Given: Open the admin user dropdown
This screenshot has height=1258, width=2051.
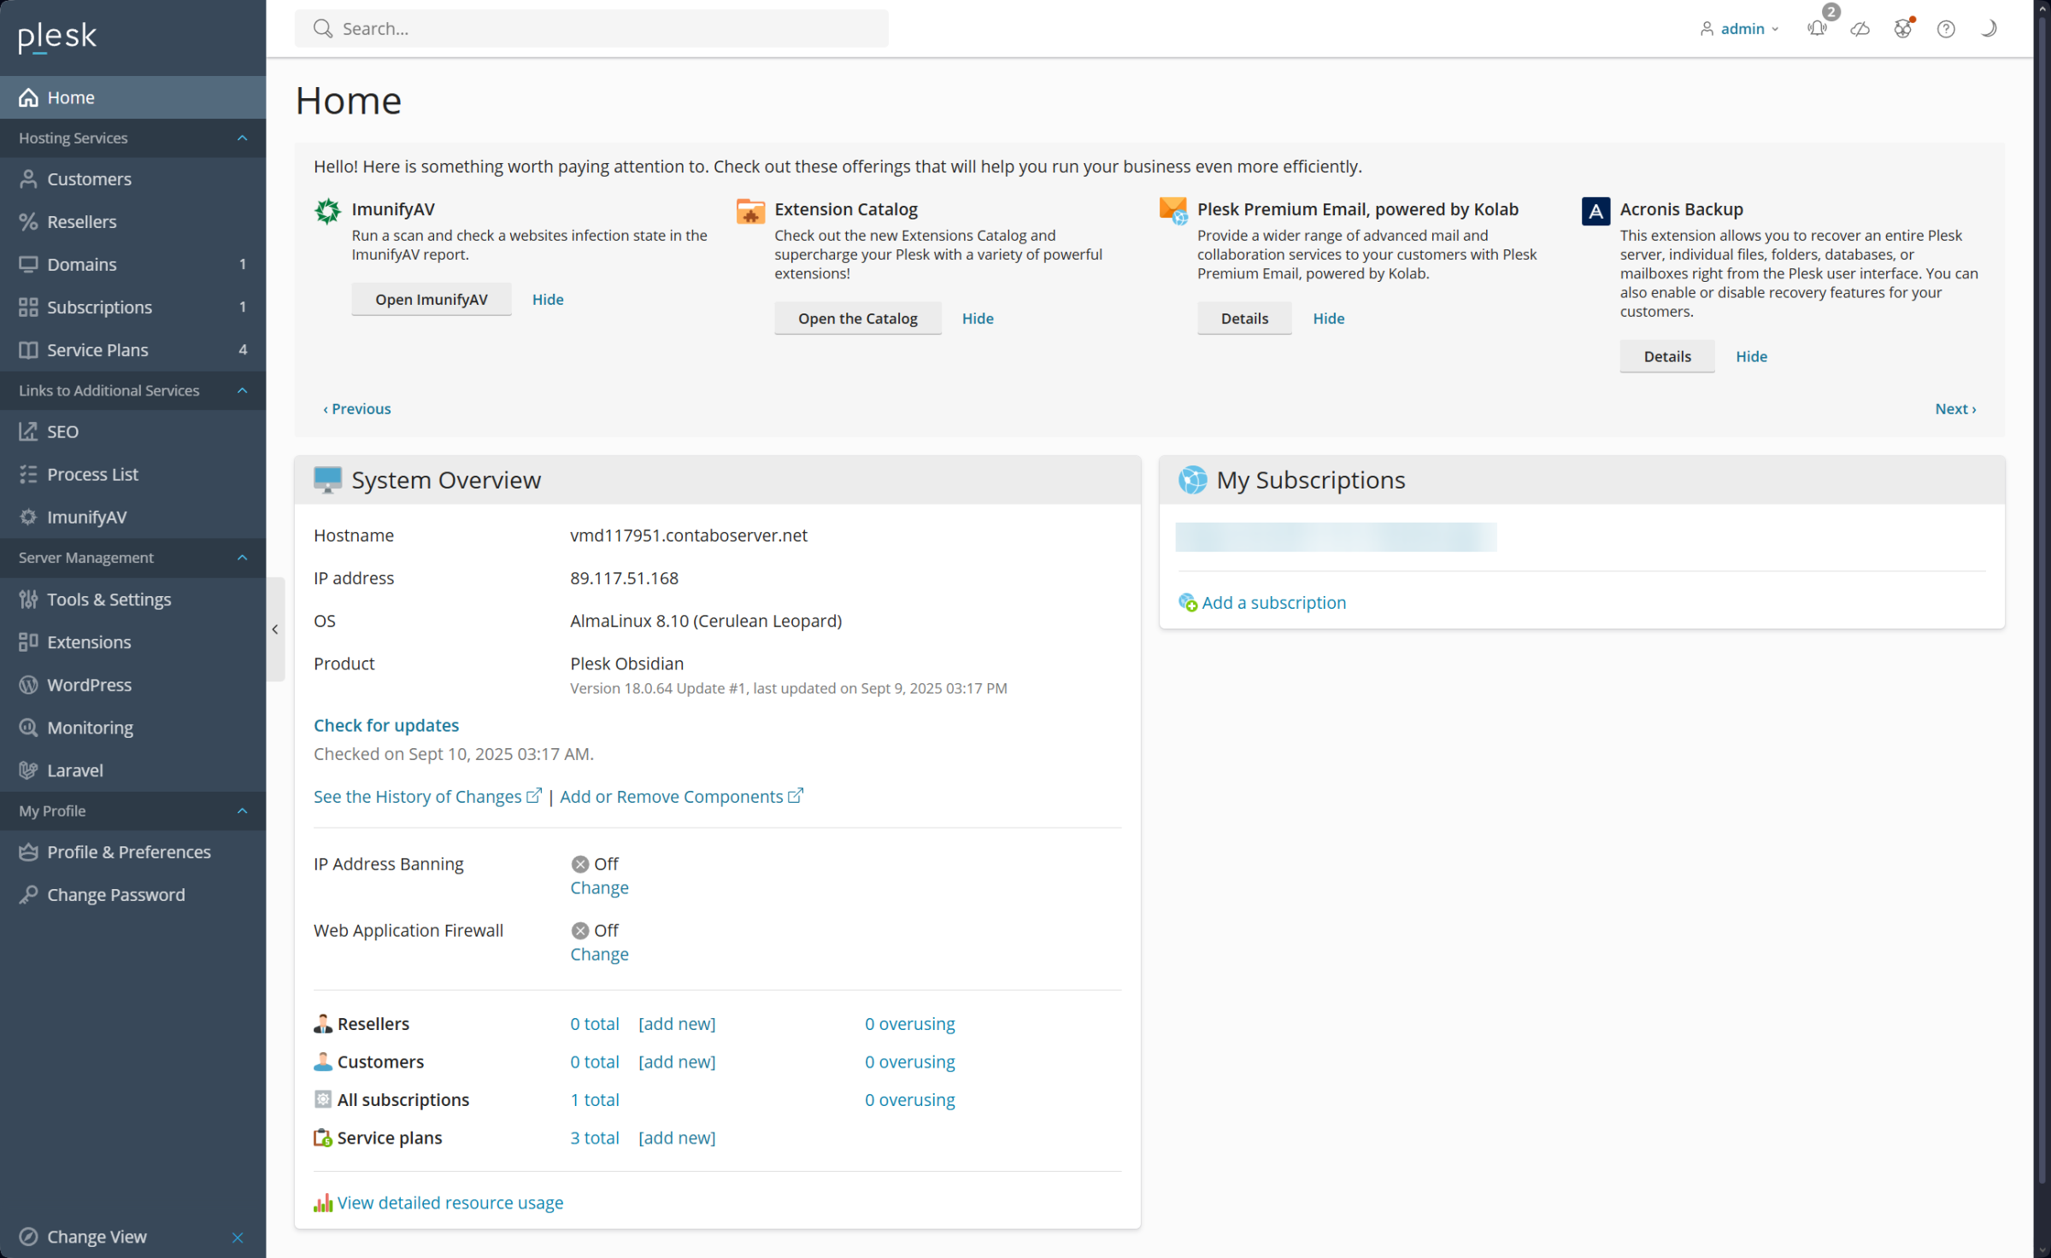Looking at the screenshot, I should pyautogui.click(x=1740, y=29).
